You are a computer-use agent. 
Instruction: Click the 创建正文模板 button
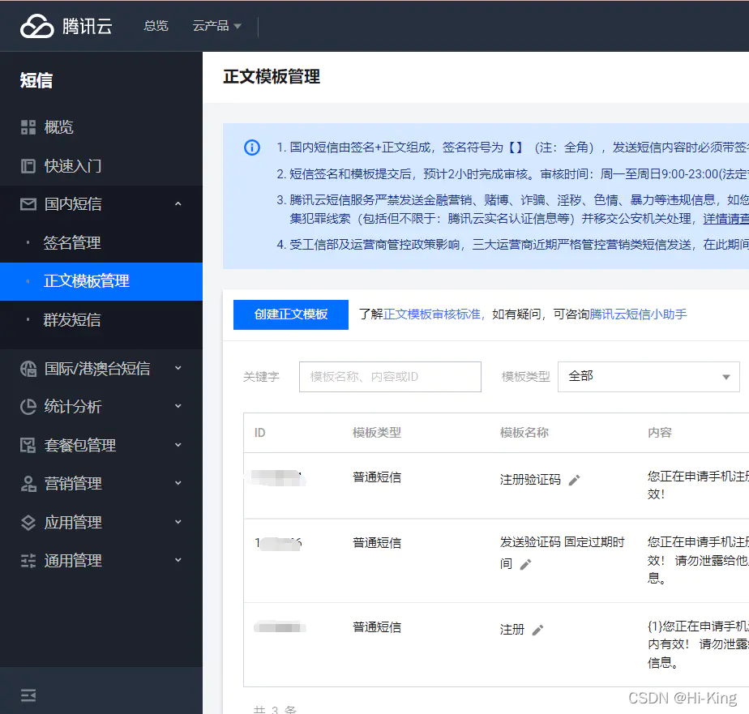click(290, 315)
